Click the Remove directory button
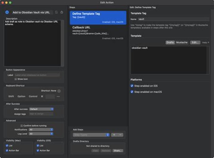This screenshot has width=214, height=158. pyautogui.click(x=106, y=151)
